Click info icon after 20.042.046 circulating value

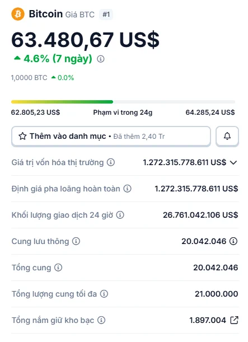click(x=233, y=241)
